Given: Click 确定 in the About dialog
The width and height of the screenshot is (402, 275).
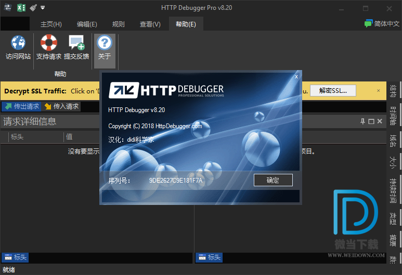Looking at the screenshot, I should (x=273, y=180).
